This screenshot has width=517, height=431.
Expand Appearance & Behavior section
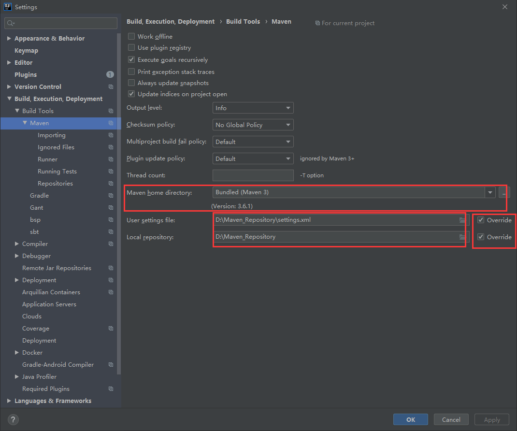click(x=9, y=38)
